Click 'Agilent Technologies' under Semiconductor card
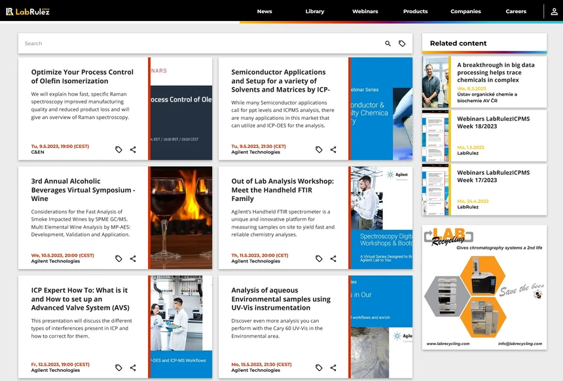The width and height of the screenshot is (563, 381). coord(256,153)
